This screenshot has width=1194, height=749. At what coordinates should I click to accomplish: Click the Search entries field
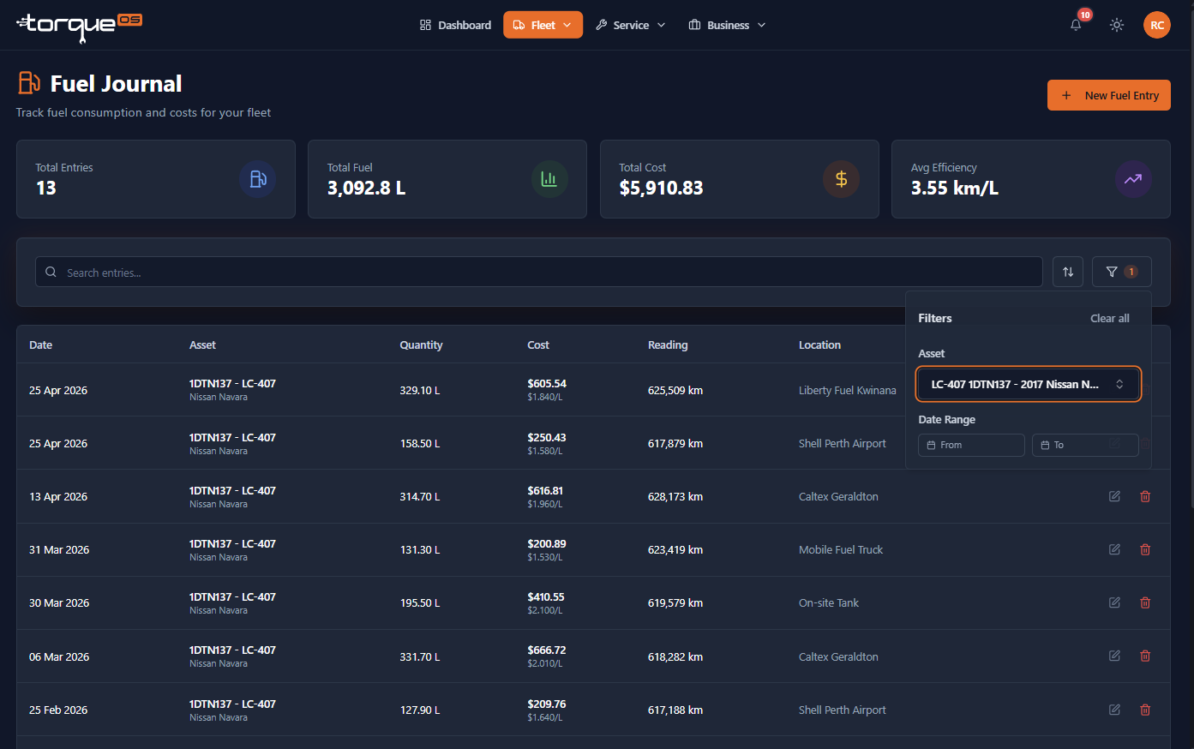click(538, 272)
